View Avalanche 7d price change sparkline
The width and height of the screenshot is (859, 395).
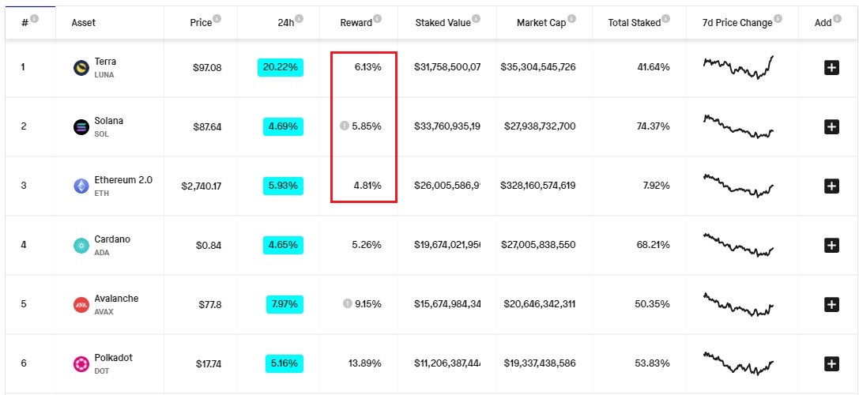(738, 304)
